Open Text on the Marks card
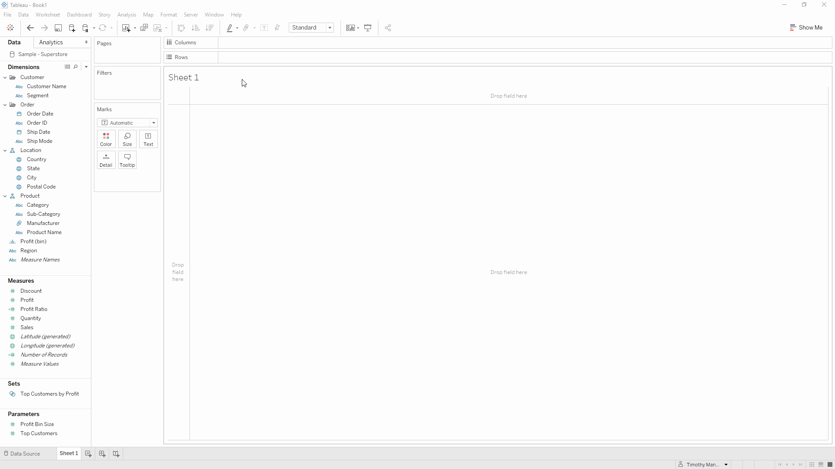 (148, 139)
